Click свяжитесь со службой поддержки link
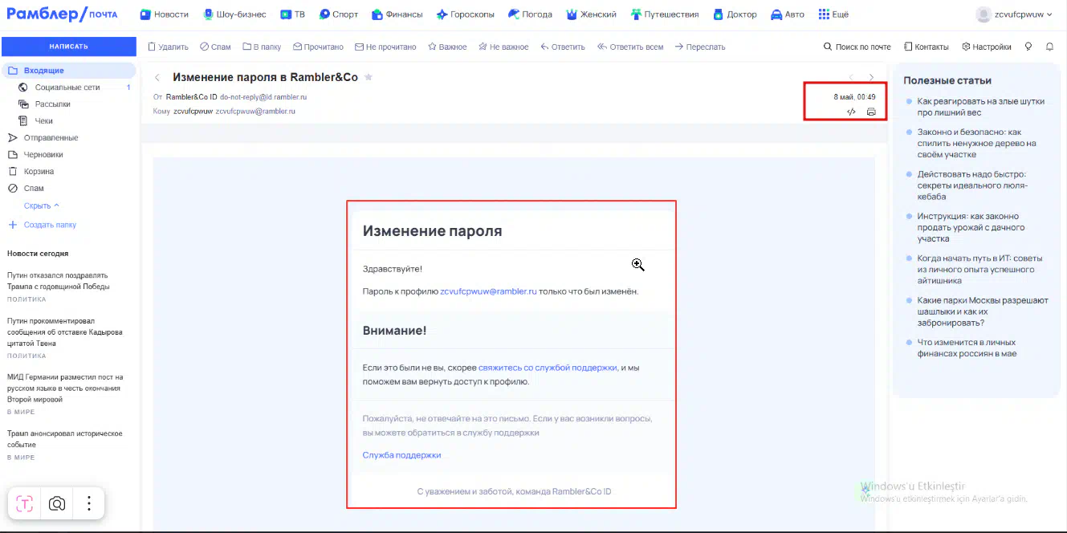 coord(548,368)
